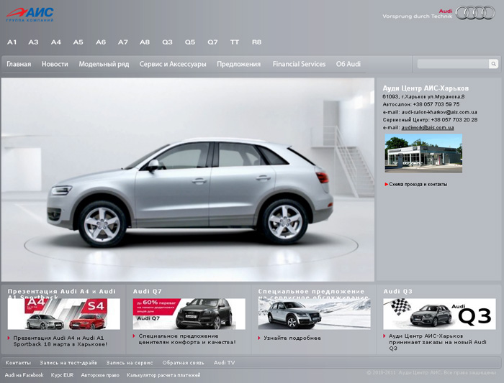
Task: Open the Audi TV footer link
Action: point(225,363)
